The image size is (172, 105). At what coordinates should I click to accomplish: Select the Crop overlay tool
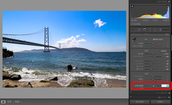coord(134,30)
